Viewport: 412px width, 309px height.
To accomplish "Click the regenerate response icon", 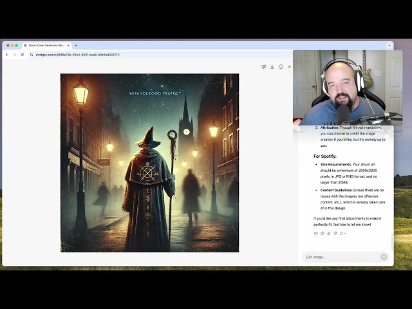I will (341, 233).
